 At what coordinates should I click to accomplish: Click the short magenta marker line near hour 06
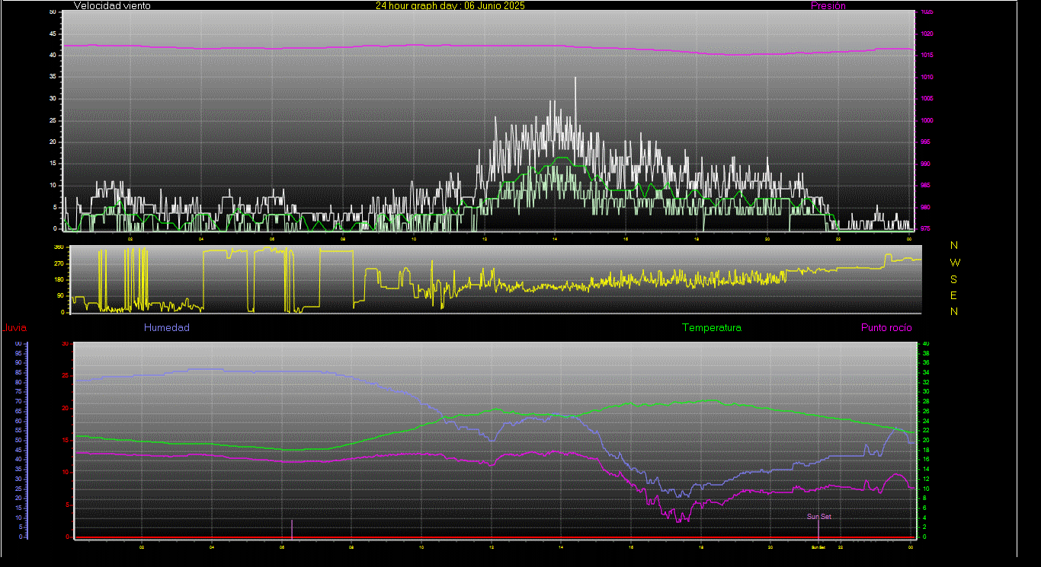click(292, 529)
